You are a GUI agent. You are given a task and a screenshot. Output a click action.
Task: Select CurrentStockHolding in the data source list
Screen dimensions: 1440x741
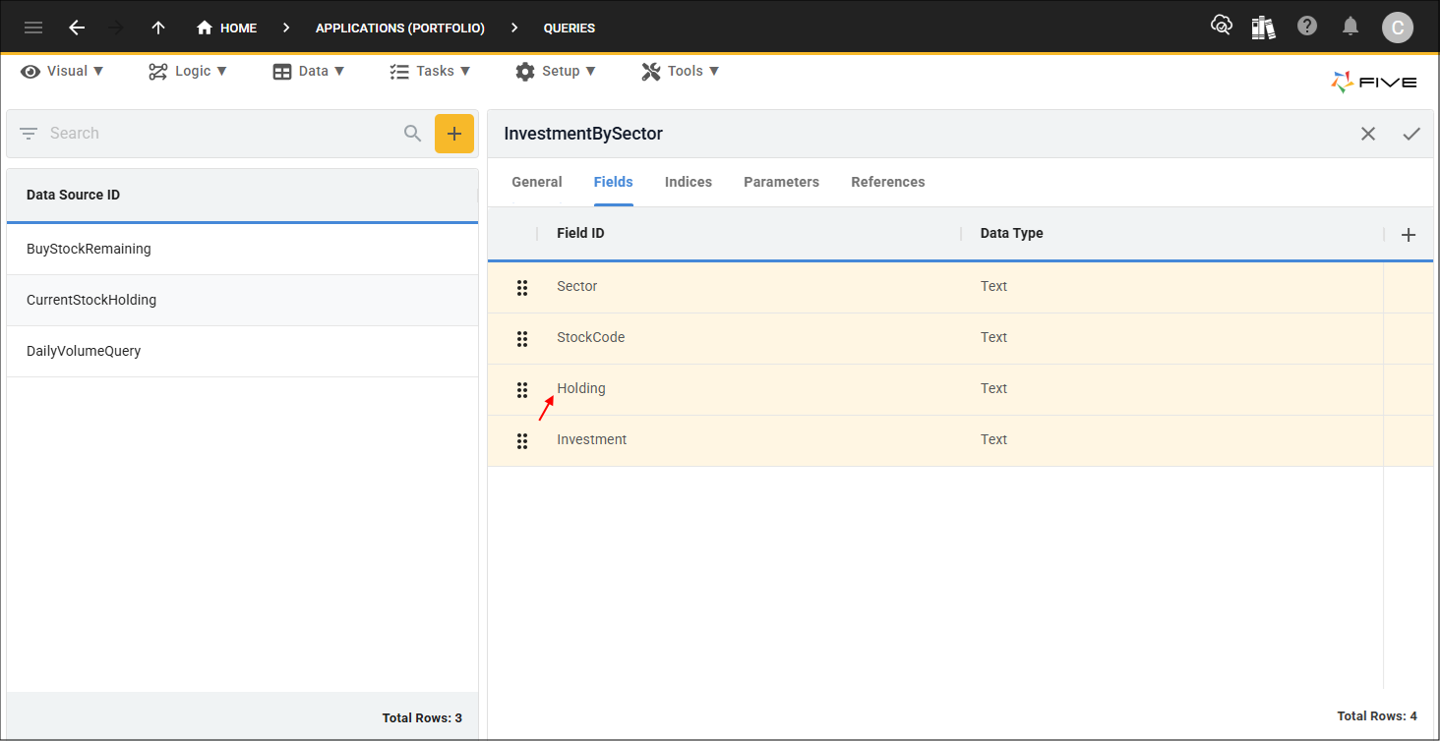pyautogui.click(x=242, y=300)
